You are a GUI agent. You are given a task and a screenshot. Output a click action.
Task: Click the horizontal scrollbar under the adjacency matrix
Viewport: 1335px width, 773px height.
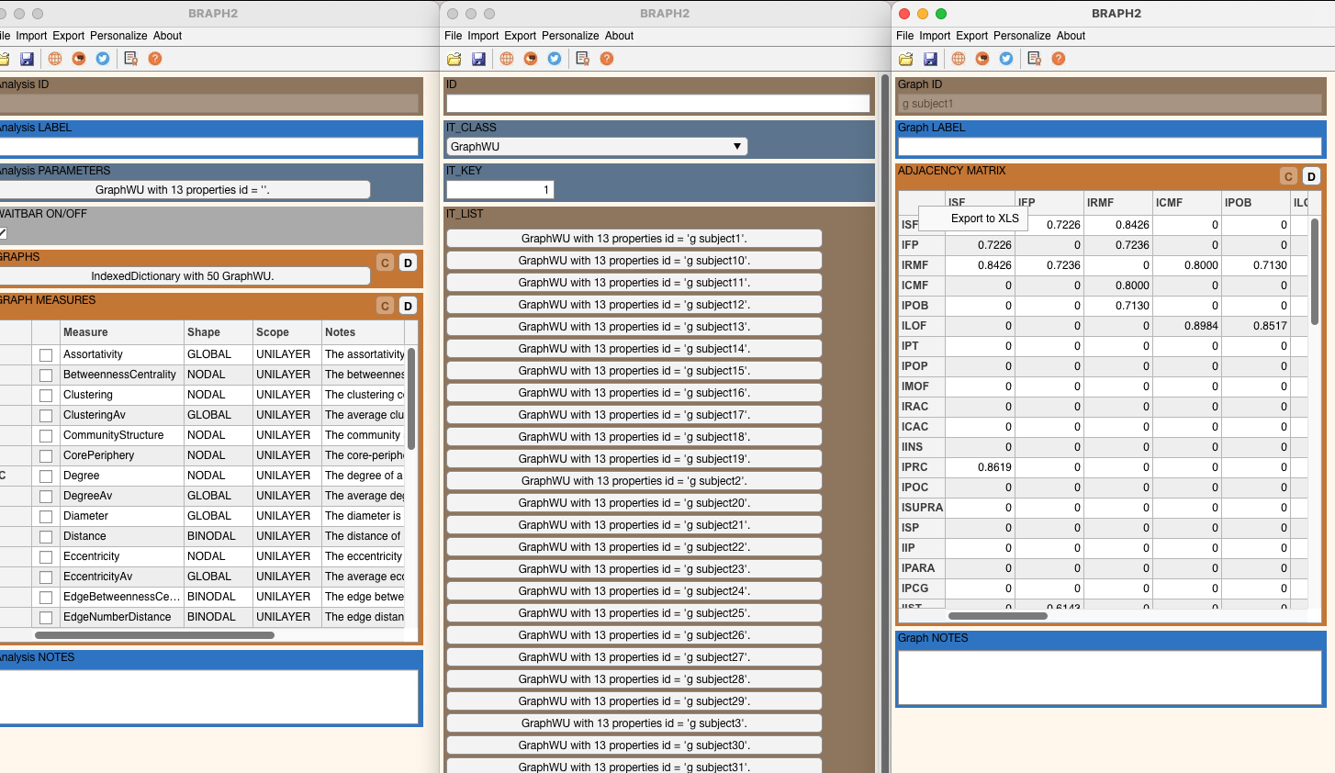[997, 616]
